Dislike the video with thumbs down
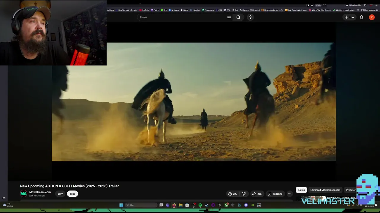The width and height of the screenshot is (380, 213). click(244, 194)
